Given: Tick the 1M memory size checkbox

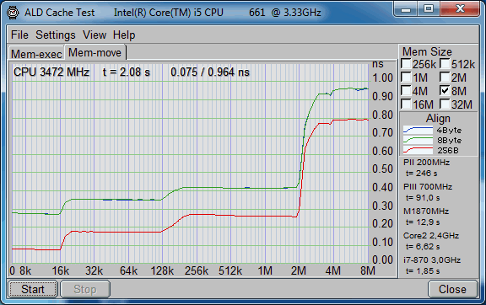Looking at the screenshot, I should (406, 78).
